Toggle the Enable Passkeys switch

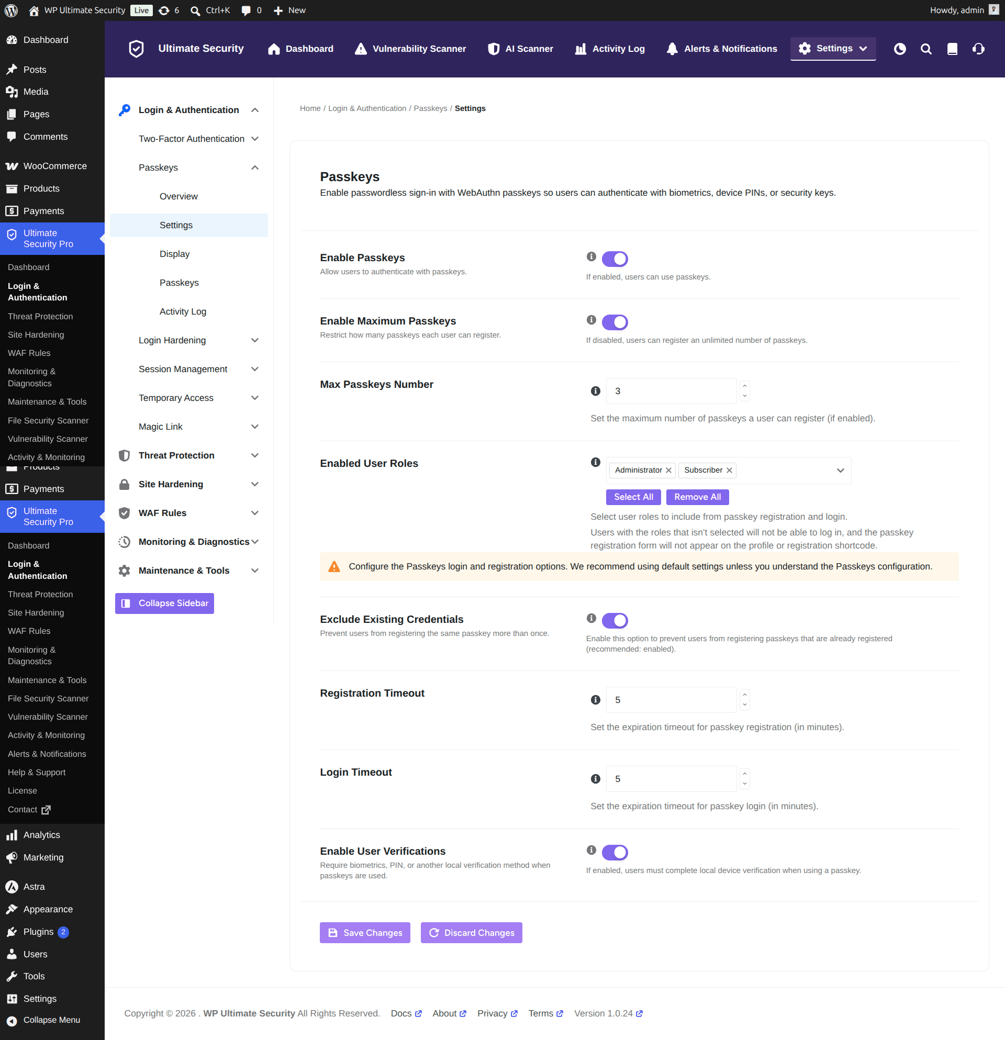(615, 259)
